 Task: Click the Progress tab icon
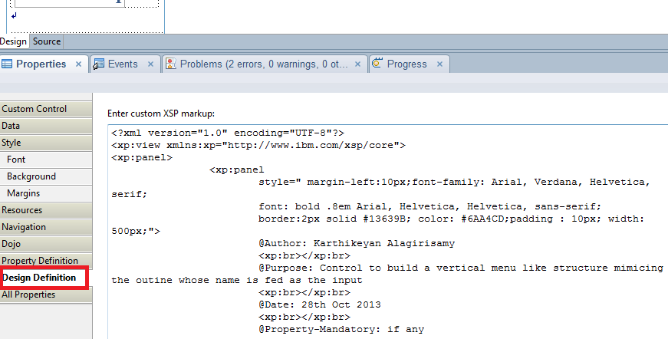(377, 63)
